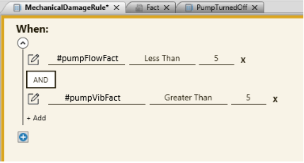The height and width of the screenshot is (163, 304).
Task: Click the + Add condition link
Action: [36, 118]
